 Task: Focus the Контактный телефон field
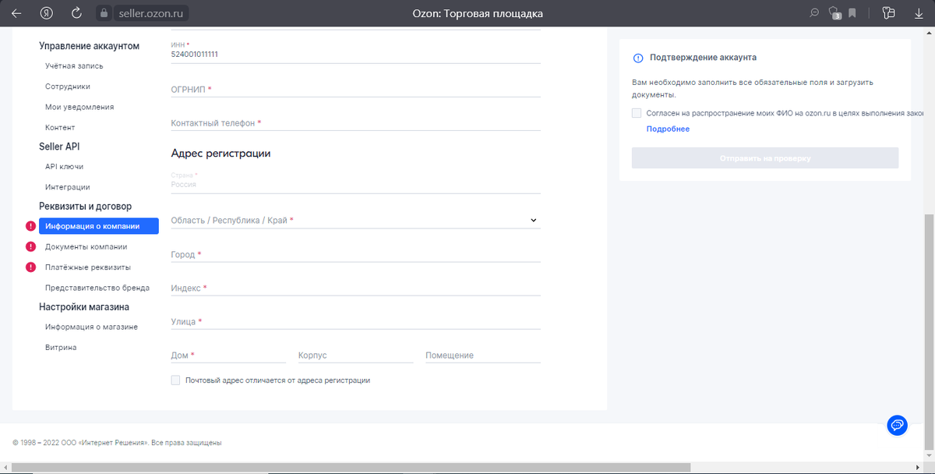pyautogui.click(x=355, y=122)
